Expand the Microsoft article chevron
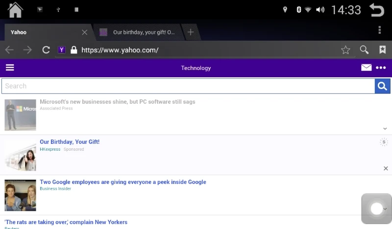392x229 pixels. coord(386,128)
